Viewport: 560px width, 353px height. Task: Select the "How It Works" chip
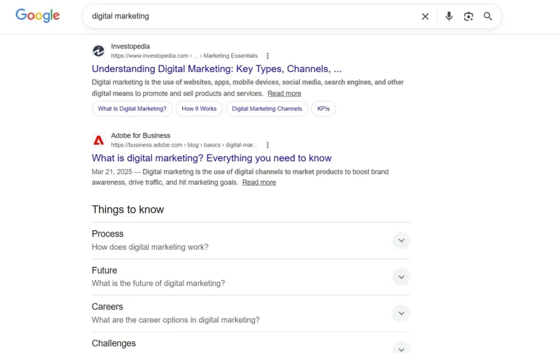(x=199, y=109)
